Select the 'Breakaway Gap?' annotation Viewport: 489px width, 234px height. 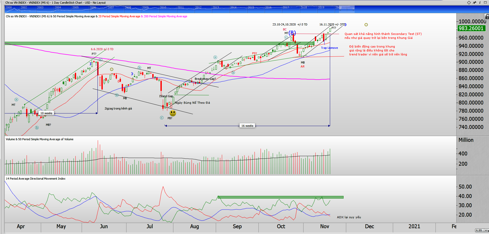pos(205,79)
